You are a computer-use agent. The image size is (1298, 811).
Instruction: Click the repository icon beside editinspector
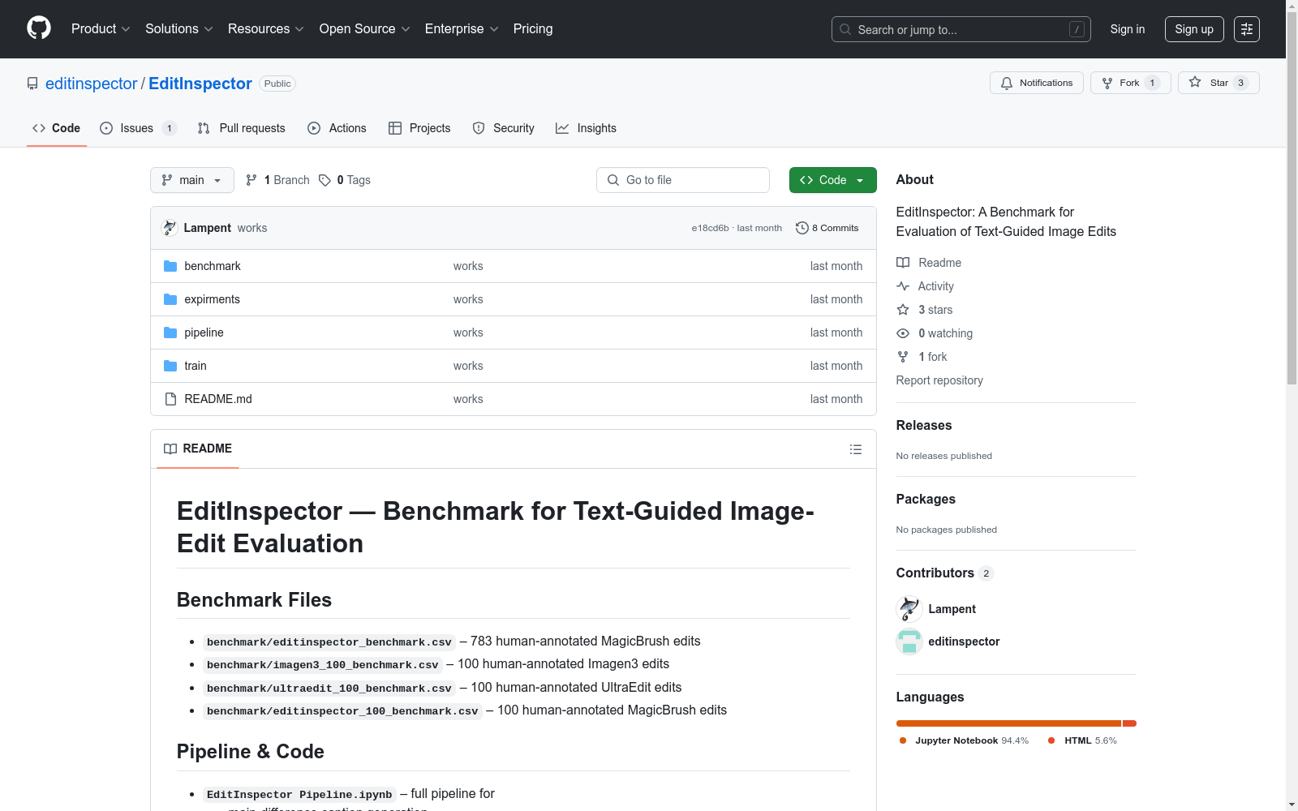[32, 84]
